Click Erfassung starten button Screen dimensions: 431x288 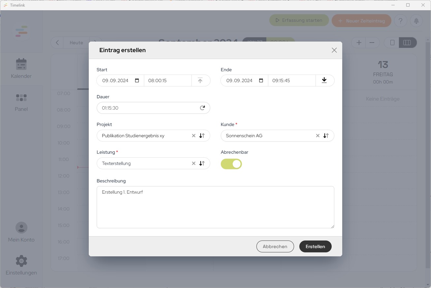[x=299, y=20]
